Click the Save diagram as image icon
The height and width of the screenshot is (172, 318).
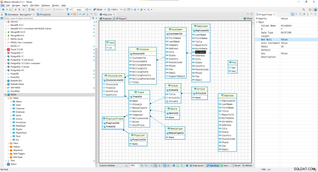click(x=178, y=165)
